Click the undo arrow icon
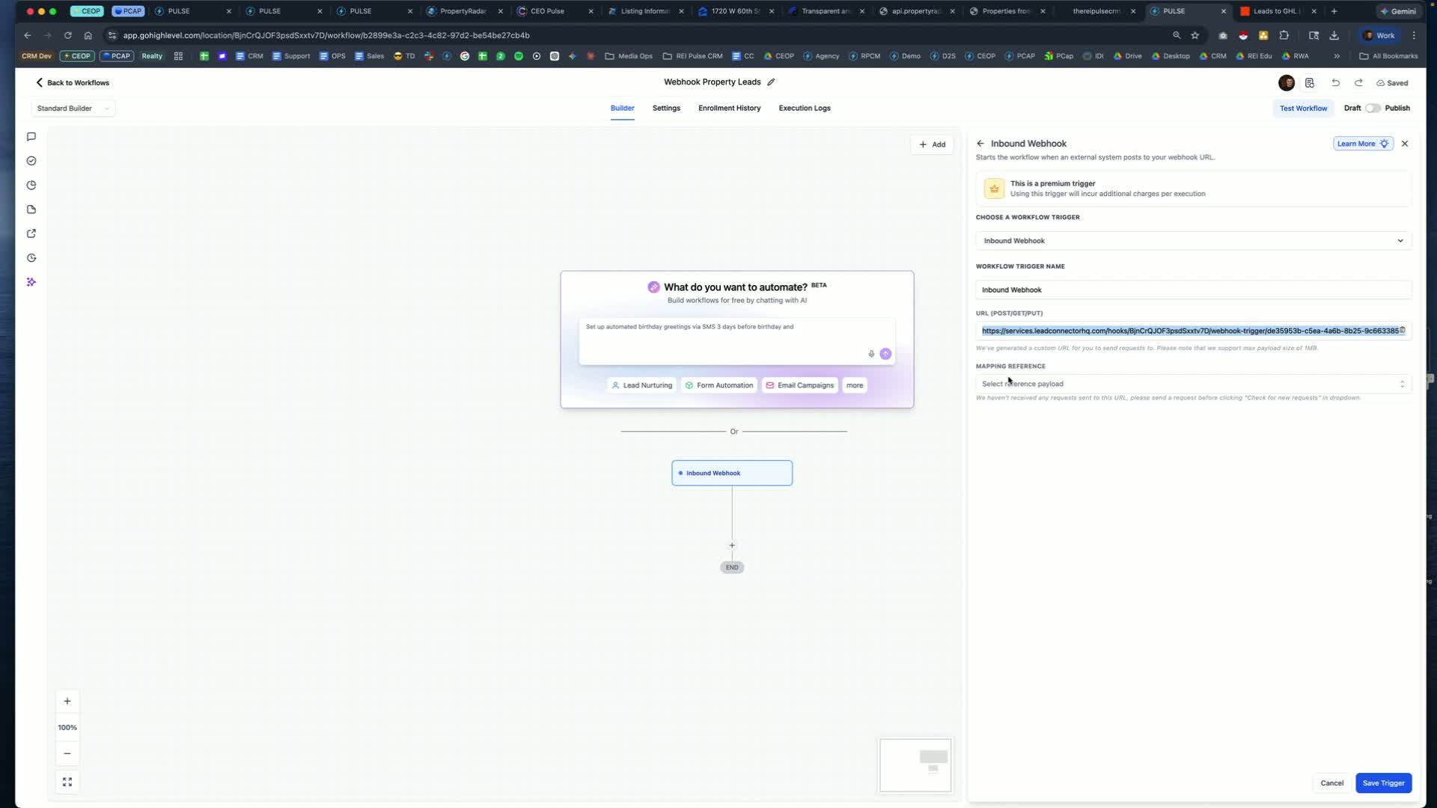Viewport: 1437px width, 808px height. 1335,83
